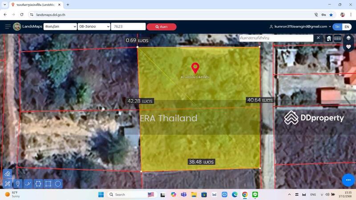Image resolution: width=356 pixels, height=200 pixels.
Task: Click the heart favorites icon
Action: (348, 47)
